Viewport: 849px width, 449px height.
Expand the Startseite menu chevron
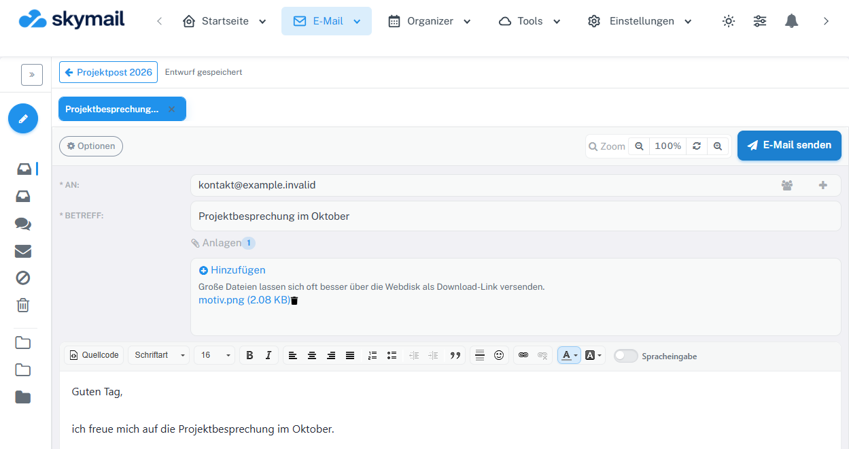pyautogui.click(x=262, y=22)
